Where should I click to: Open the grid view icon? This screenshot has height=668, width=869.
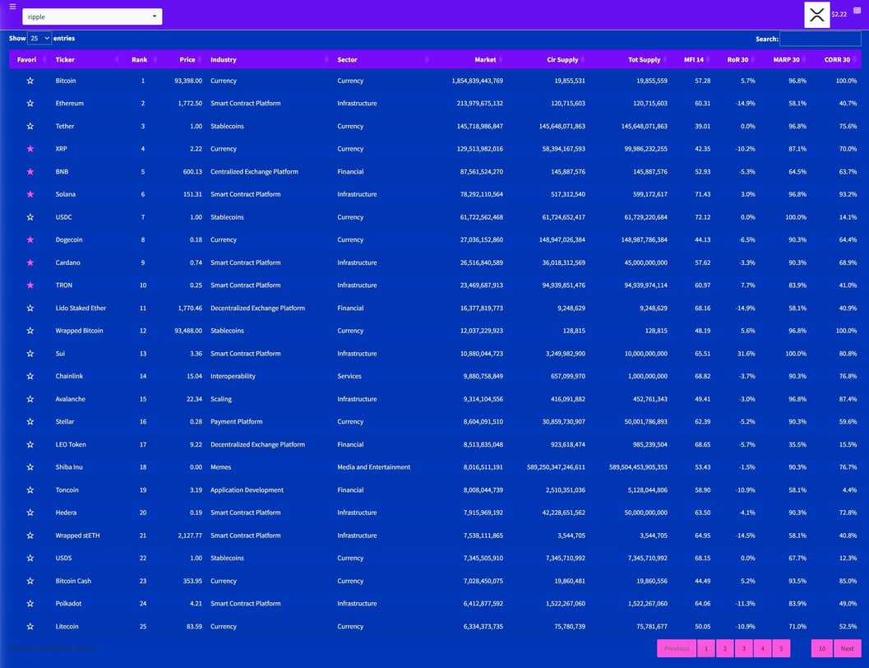pos(857,11)
